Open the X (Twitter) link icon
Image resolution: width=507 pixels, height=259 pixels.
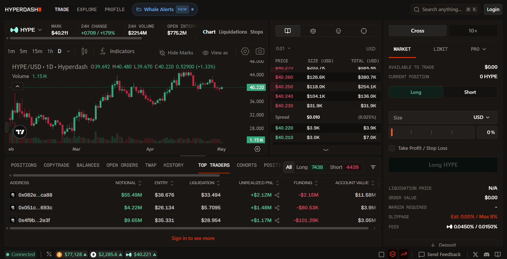click(x=476, y=255)
